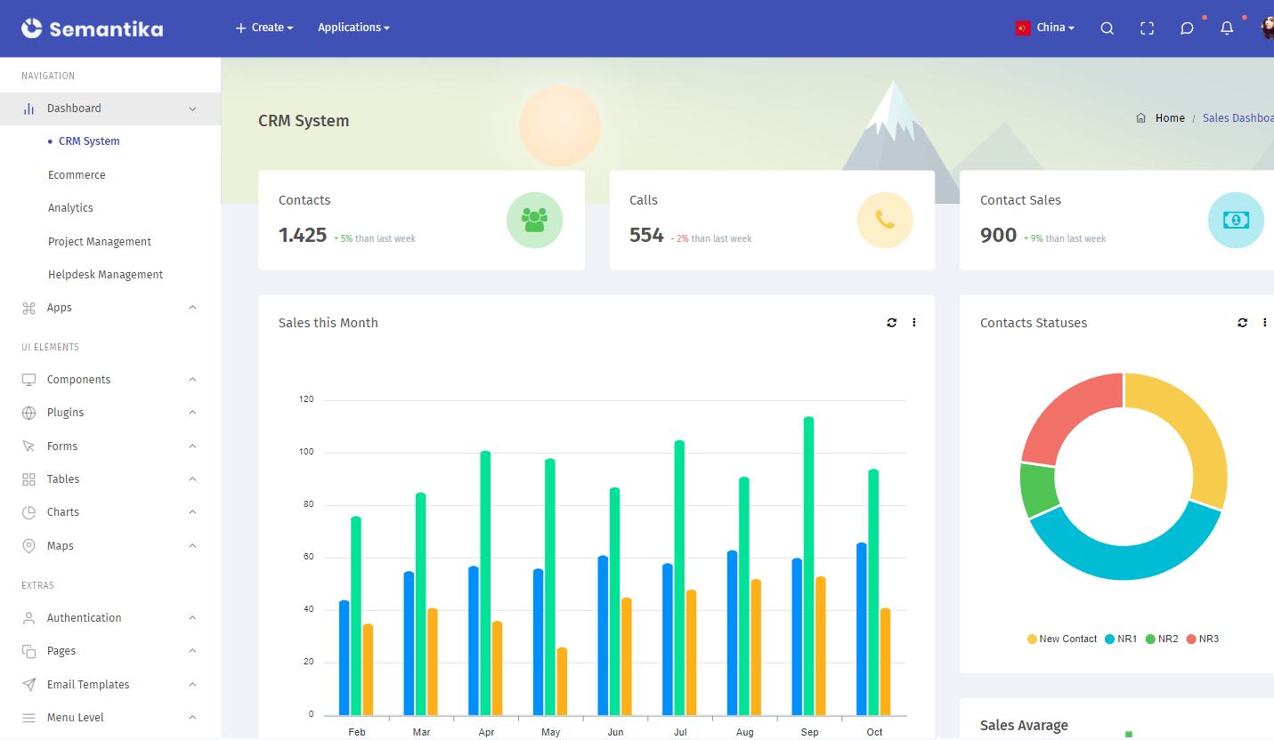
Task: Toggle New Contact legend in donut chart
Action: tap(1062, 639)
